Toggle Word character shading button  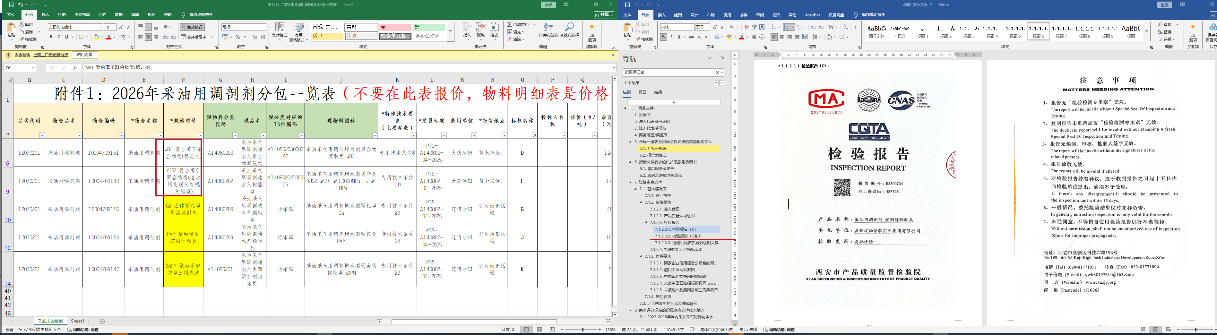[x=754, y=37]
